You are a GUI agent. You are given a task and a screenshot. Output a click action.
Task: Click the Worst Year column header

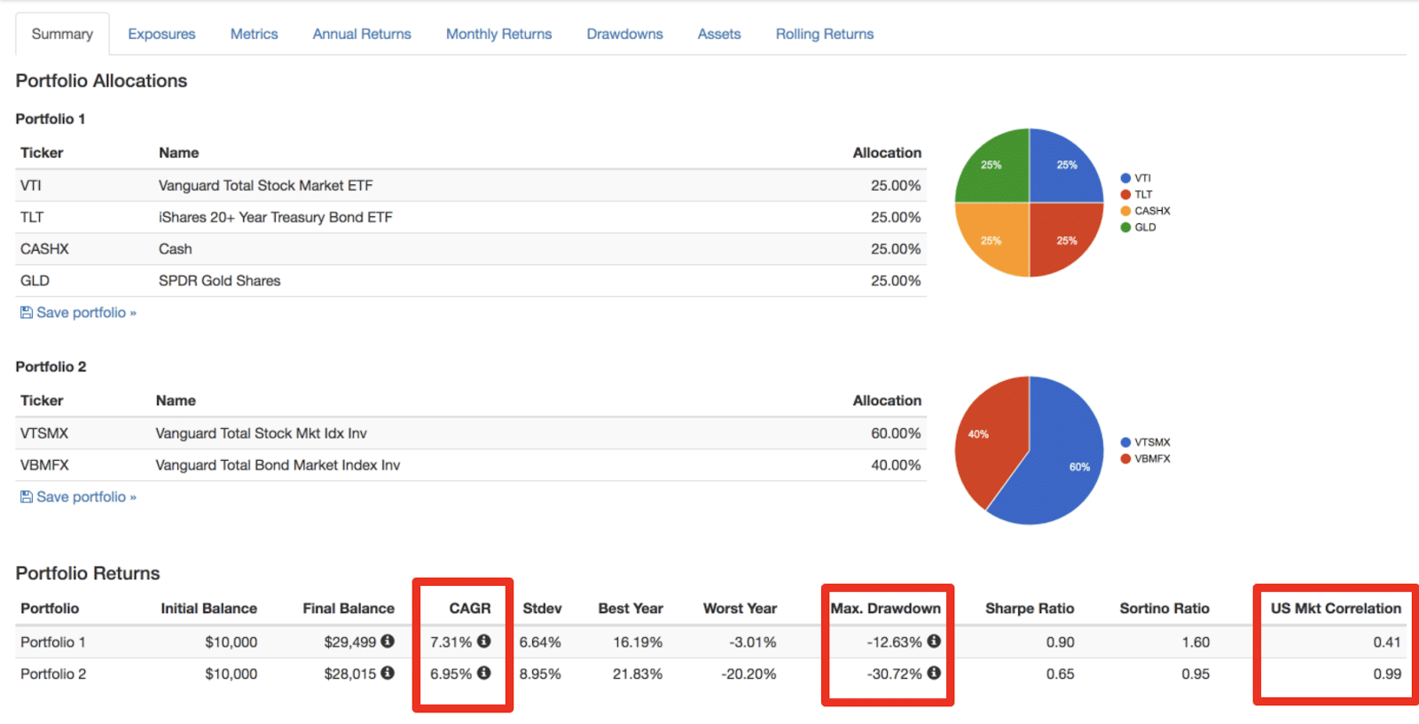click(x=740, y=608)
